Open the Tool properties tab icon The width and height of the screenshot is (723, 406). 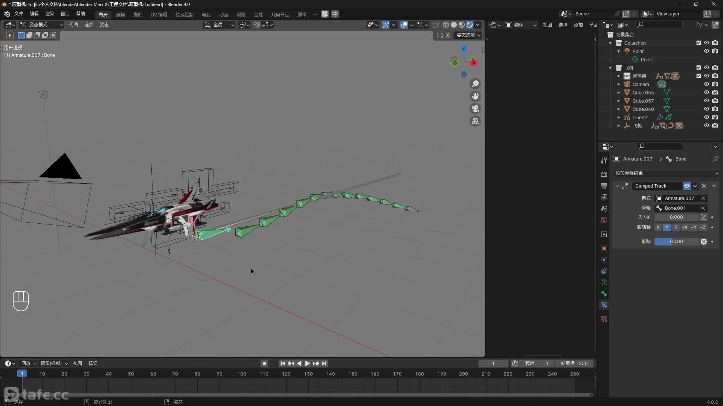tap(604, 160)
